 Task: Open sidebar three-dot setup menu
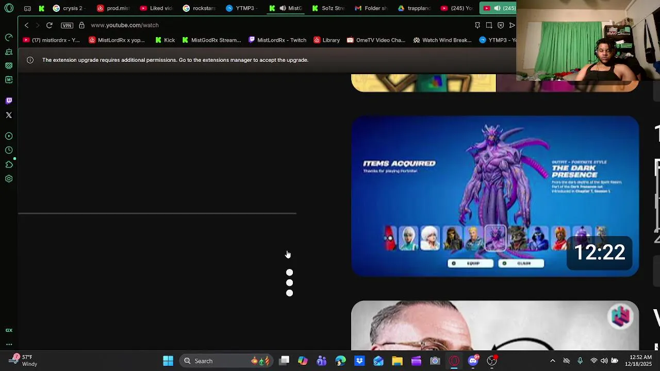[x=9, y=344]
